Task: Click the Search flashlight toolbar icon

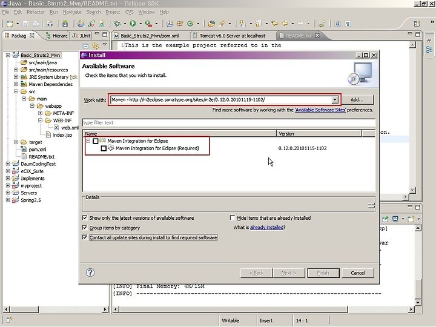Action: pos(222,24)
